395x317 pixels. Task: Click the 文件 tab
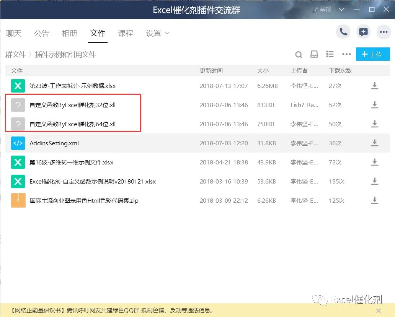click(x=98, y=33)
